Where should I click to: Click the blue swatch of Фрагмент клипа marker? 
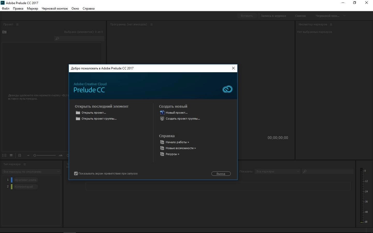coord(12,180)
